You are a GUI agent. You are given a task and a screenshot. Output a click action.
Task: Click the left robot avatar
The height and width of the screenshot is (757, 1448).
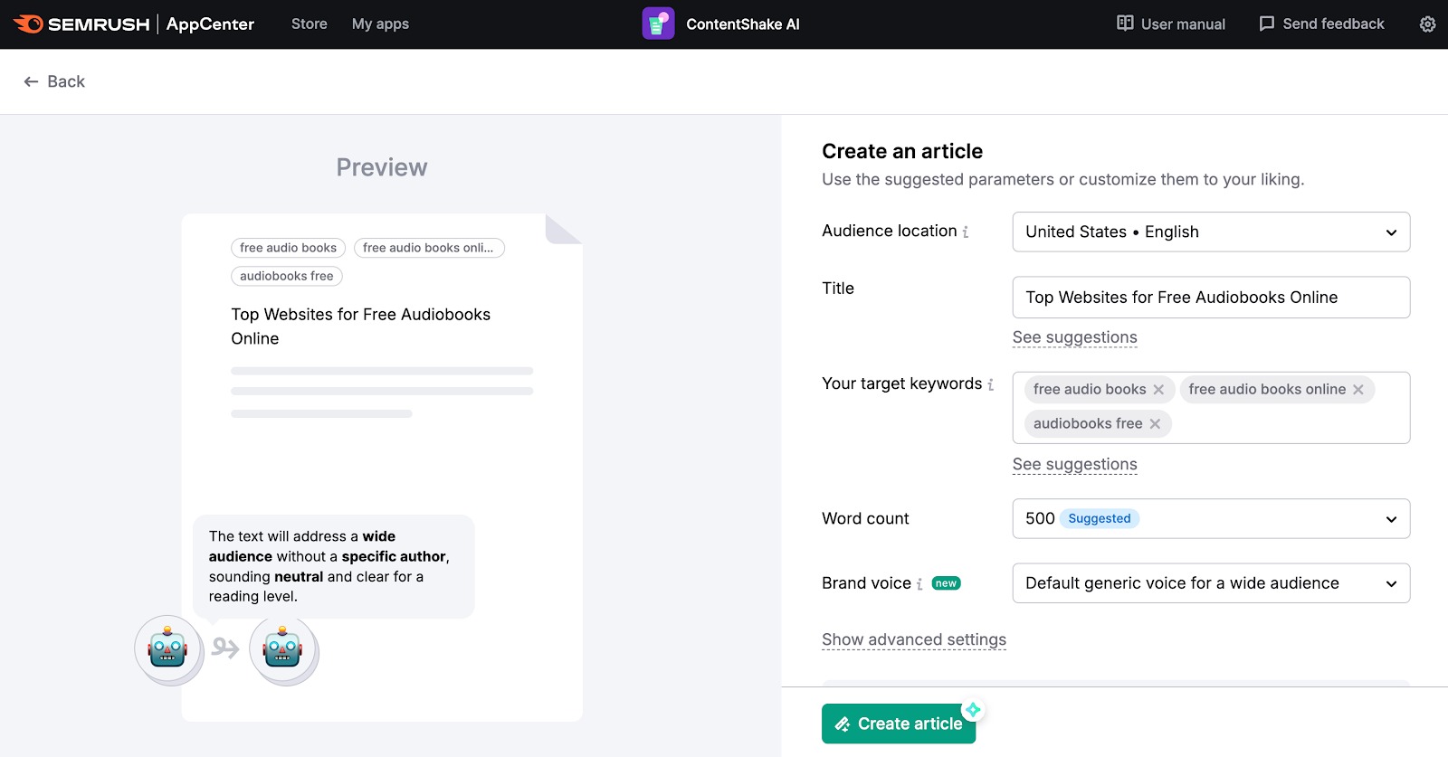[168, 648]
